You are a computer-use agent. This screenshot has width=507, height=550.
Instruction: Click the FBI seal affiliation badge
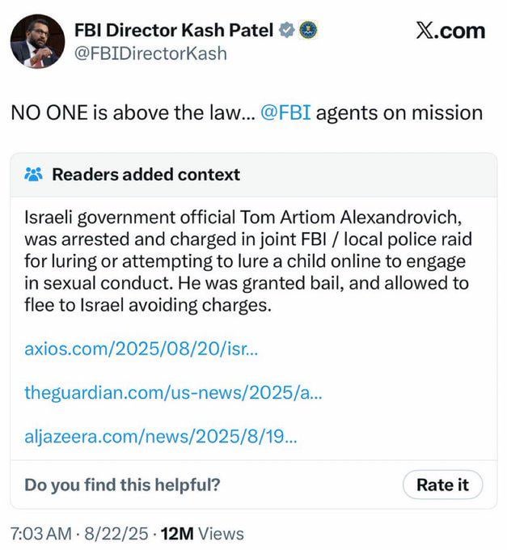(308, 30)
